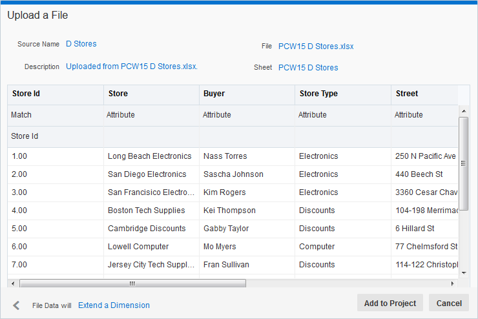
Task: Cancel the file upload
Action: click(x=449, y=303)
